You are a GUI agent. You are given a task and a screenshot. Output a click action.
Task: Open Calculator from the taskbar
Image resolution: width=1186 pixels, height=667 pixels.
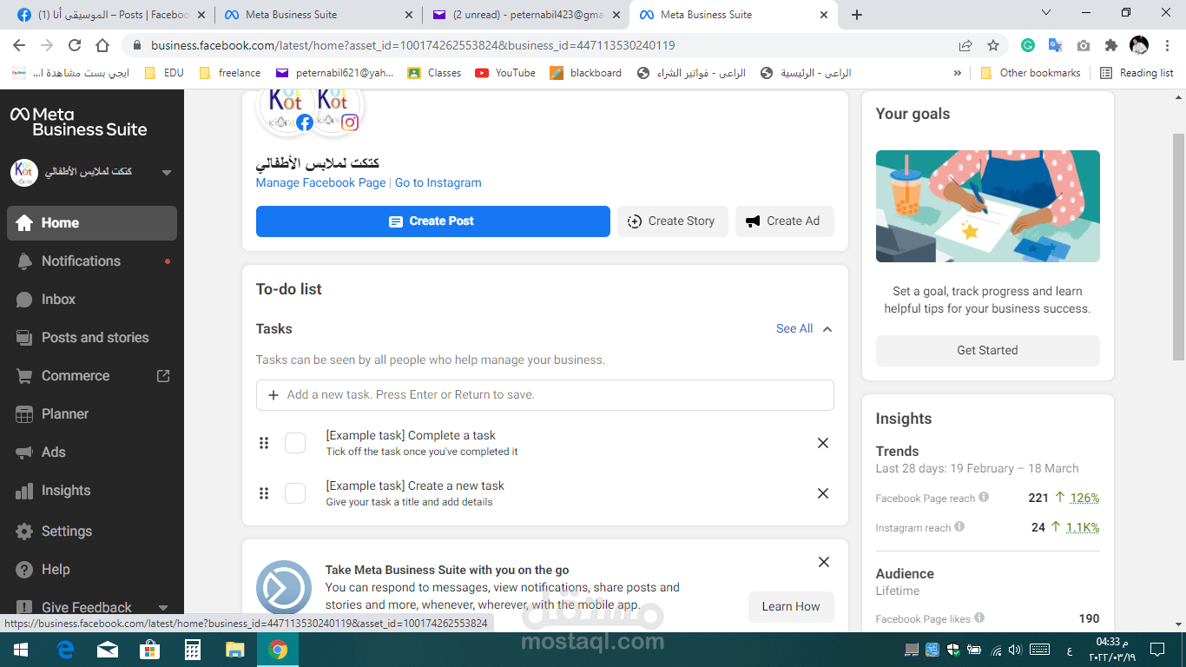coord(193,649)
